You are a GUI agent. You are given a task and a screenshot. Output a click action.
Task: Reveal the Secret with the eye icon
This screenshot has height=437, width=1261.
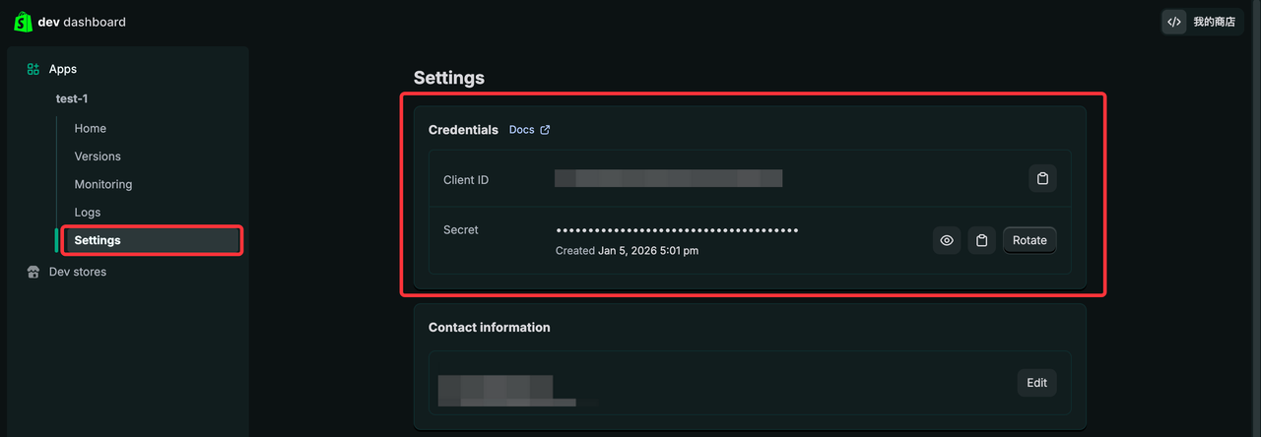(947, 240)
